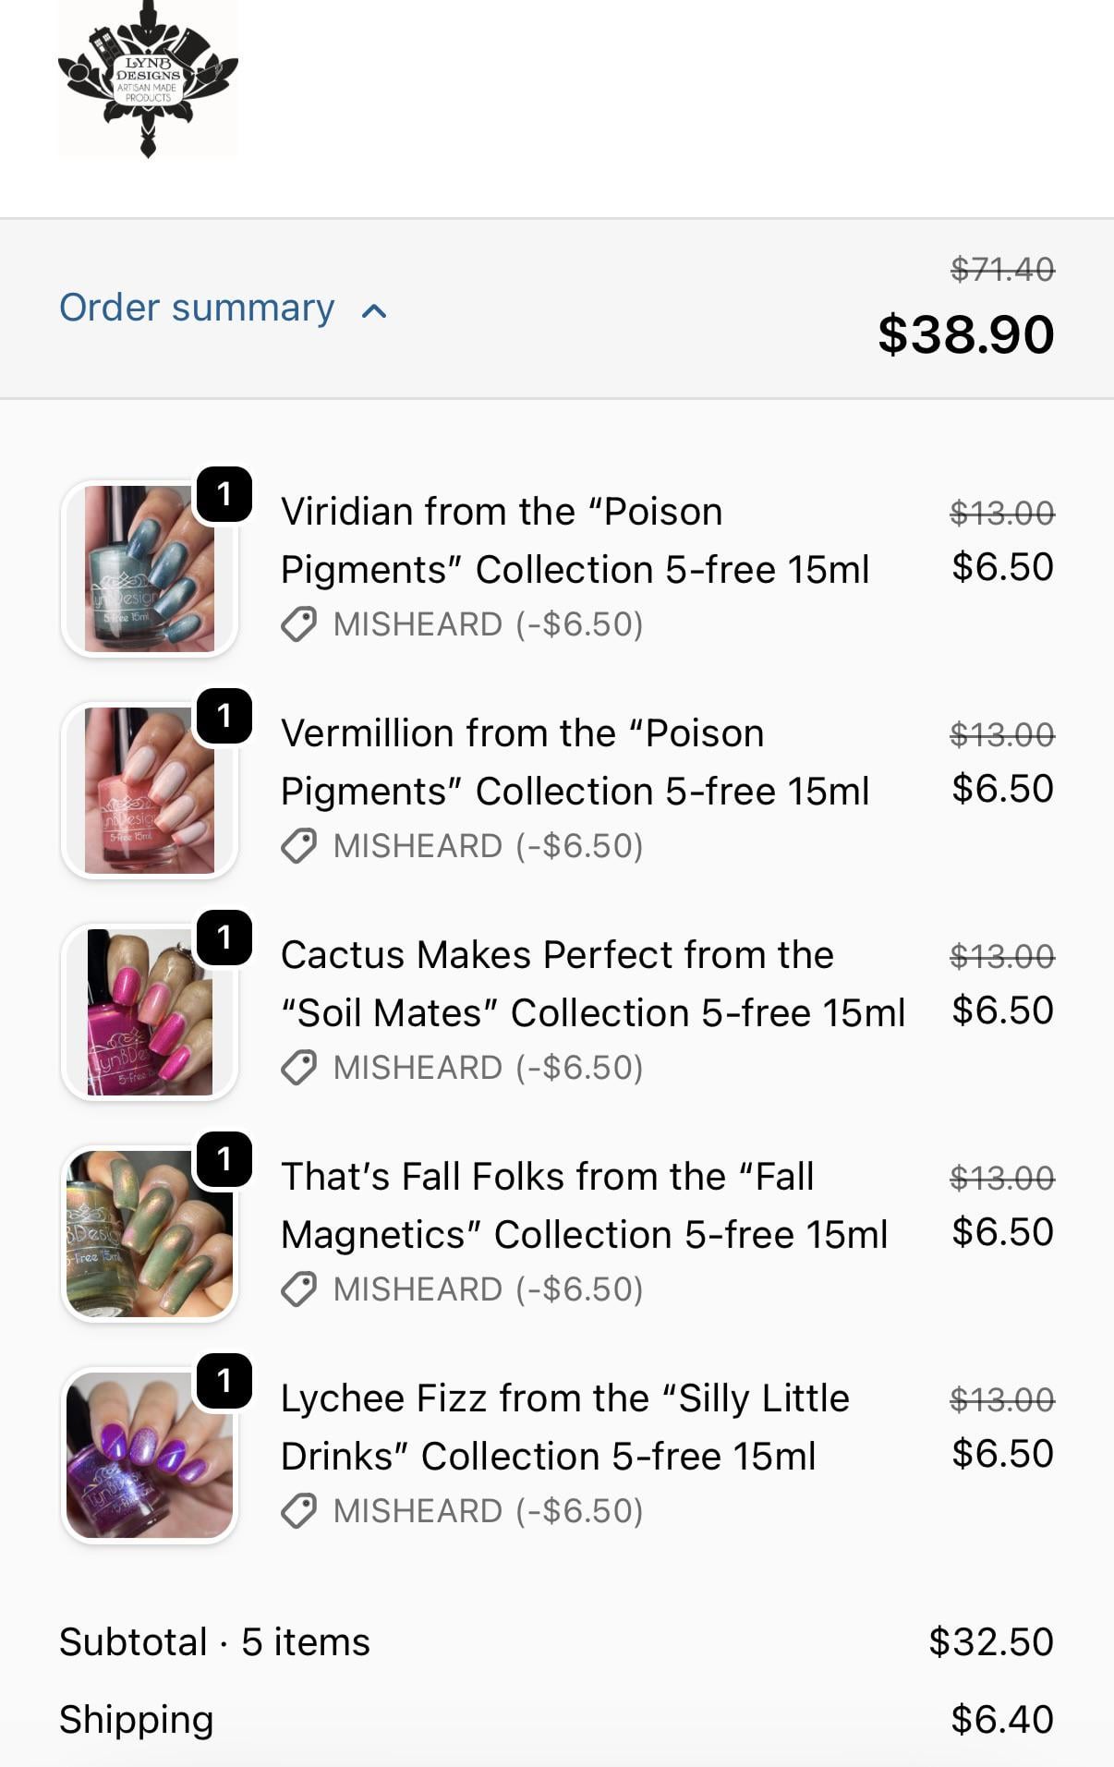Click the chevron beside Order summary
The height and width of the screenshot is (1767, 1114).
[374, 311]
